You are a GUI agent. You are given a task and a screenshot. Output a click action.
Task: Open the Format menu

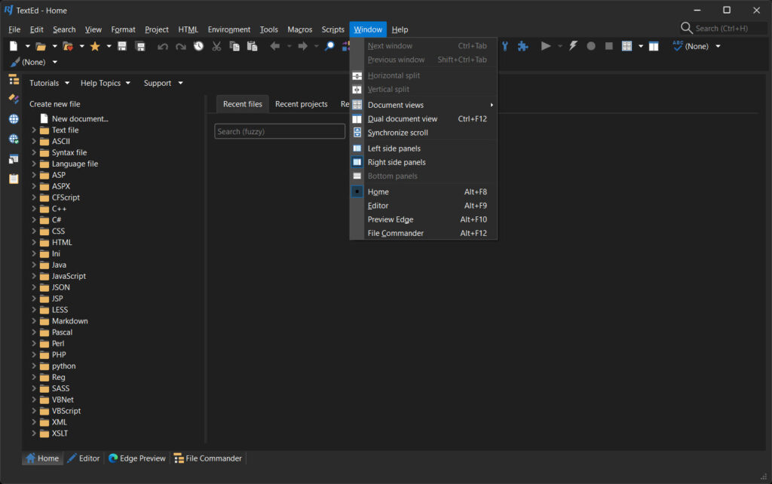click(123, 29)
